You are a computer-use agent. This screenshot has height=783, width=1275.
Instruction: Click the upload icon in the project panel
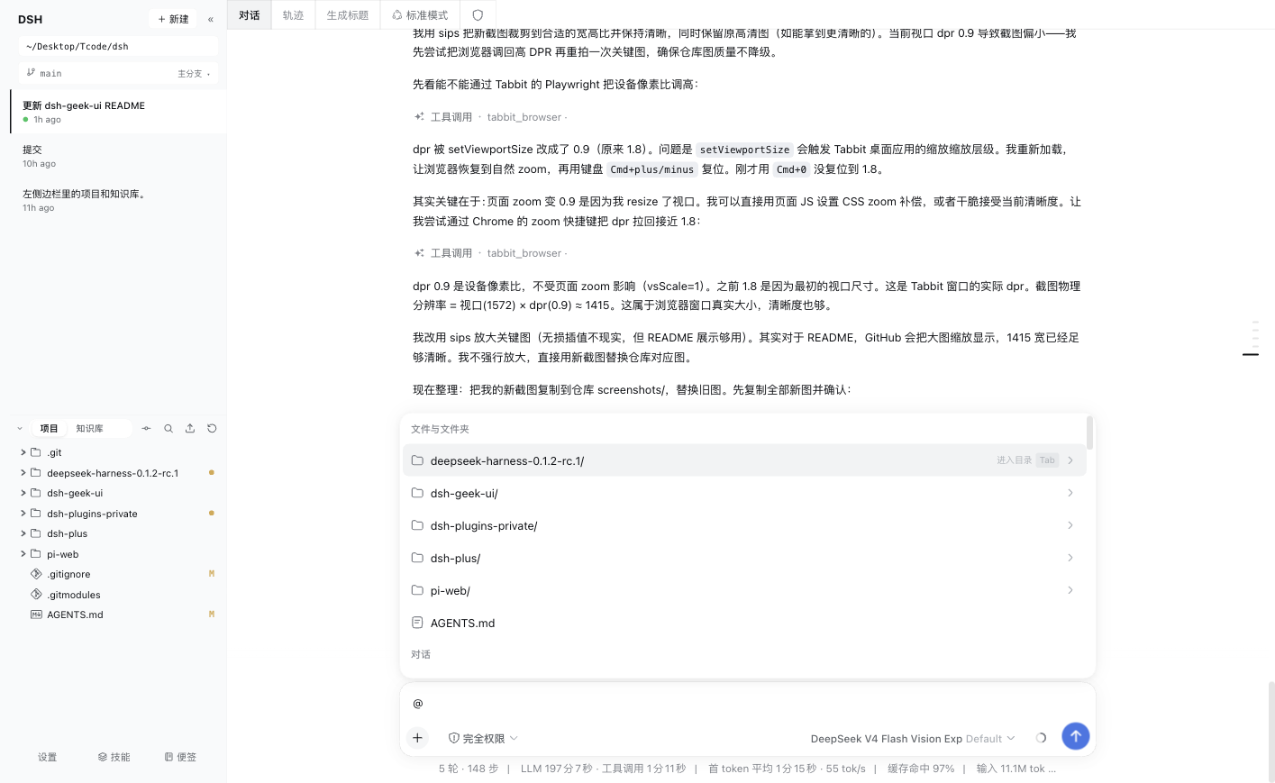[190, 429]
